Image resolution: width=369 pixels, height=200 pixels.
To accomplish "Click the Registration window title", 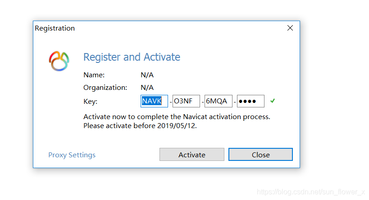I will 55,28.
